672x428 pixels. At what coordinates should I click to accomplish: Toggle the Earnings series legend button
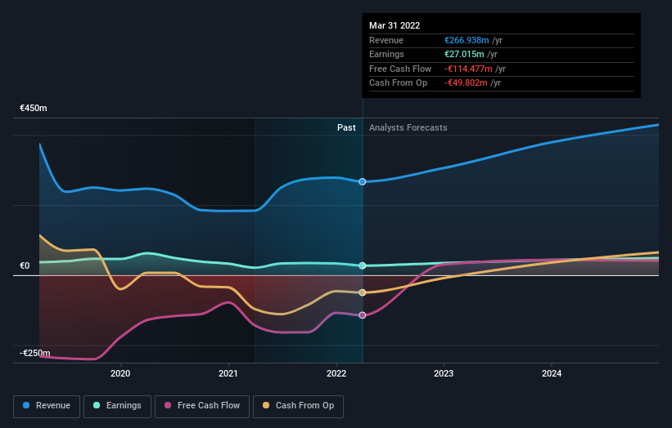pyautogui.click(x=117, y=406)
